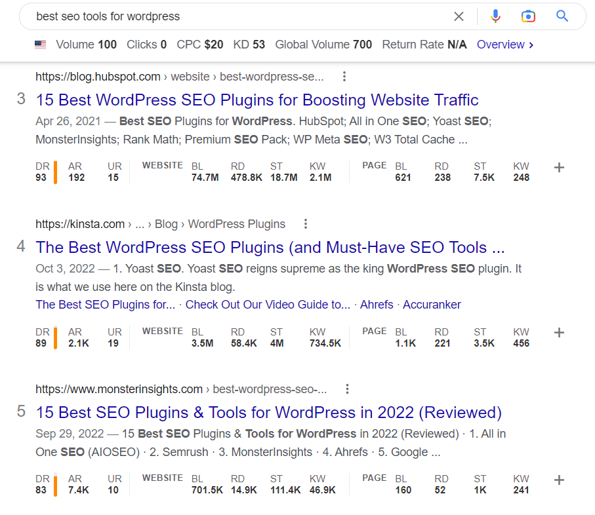Open The Best WordPress SEO Plugins Kinsta result
595x515 pixels.
click(x=270, y=248)
